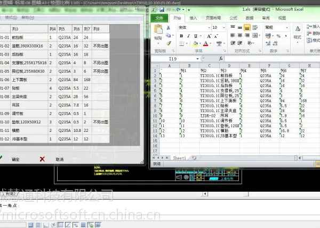Click the Excel formula bar input

[x=272, y=59]
